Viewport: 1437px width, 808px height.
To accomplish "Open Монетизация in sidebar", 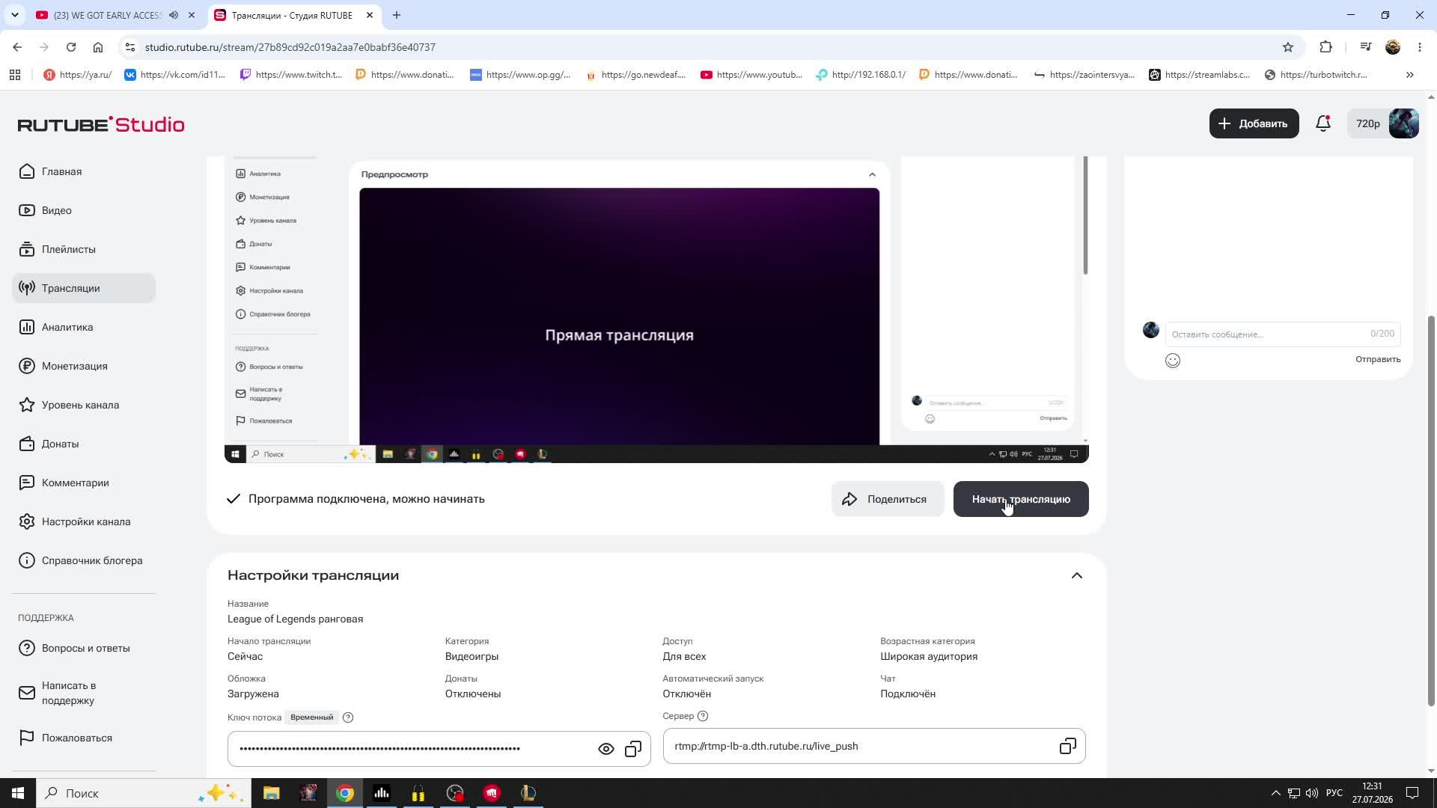I will click(83, 366).
